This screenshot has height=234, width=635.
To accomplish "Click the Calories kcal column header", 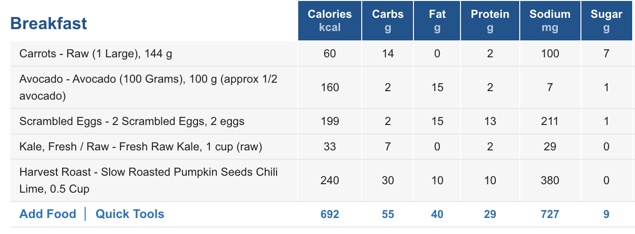I will [330, 21].
